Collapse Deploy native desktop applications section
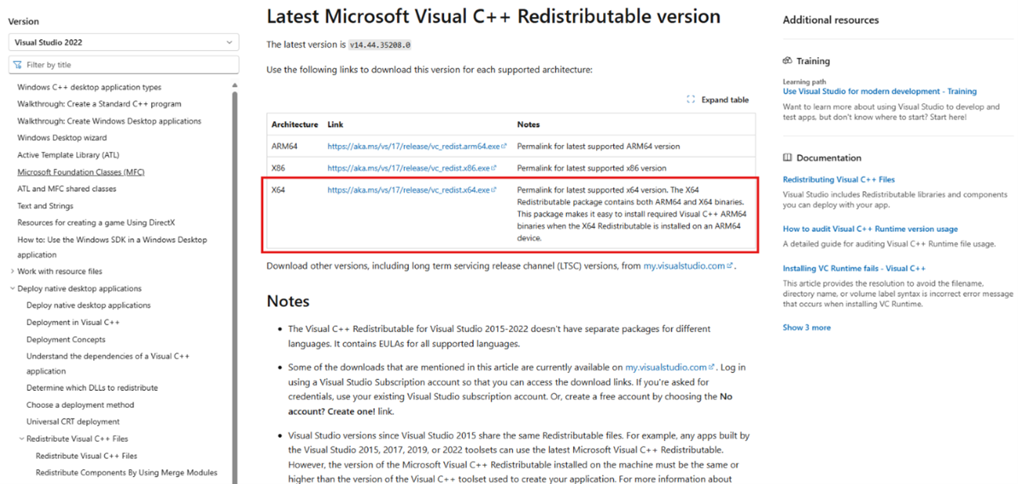 12,289
